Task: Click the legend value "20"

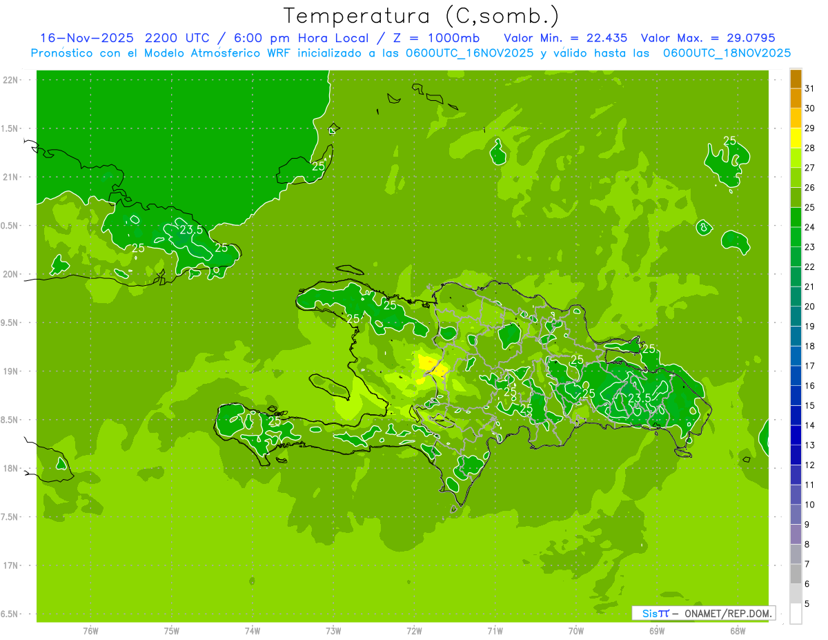Action: pyautogui.click(x=810, y=307)
